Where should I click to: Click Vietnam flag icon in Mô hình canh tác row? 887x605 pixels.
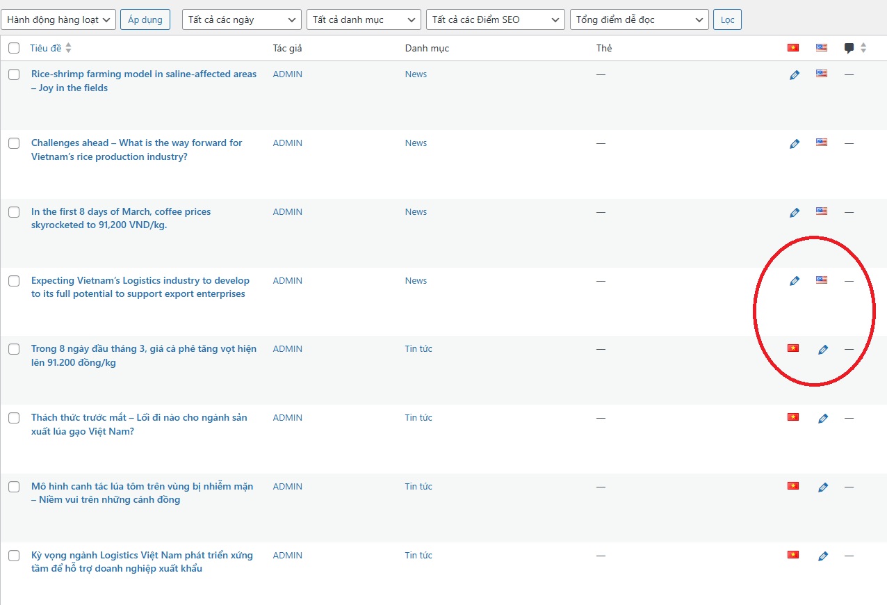coord(792,486)
